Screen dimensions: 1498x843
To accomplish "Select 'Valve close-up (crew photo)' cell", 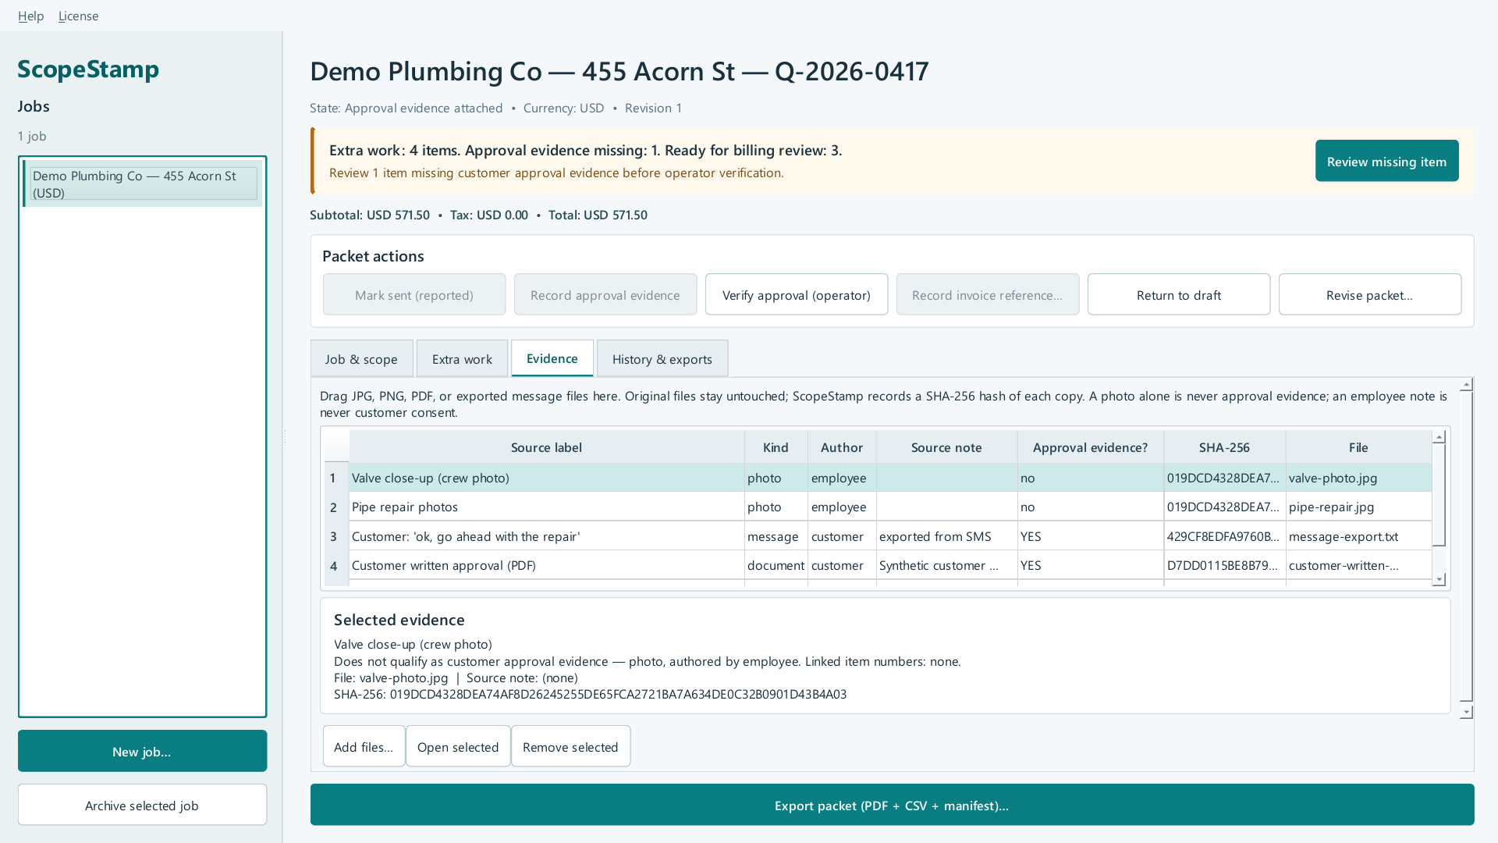I will [x=546, y=478].
